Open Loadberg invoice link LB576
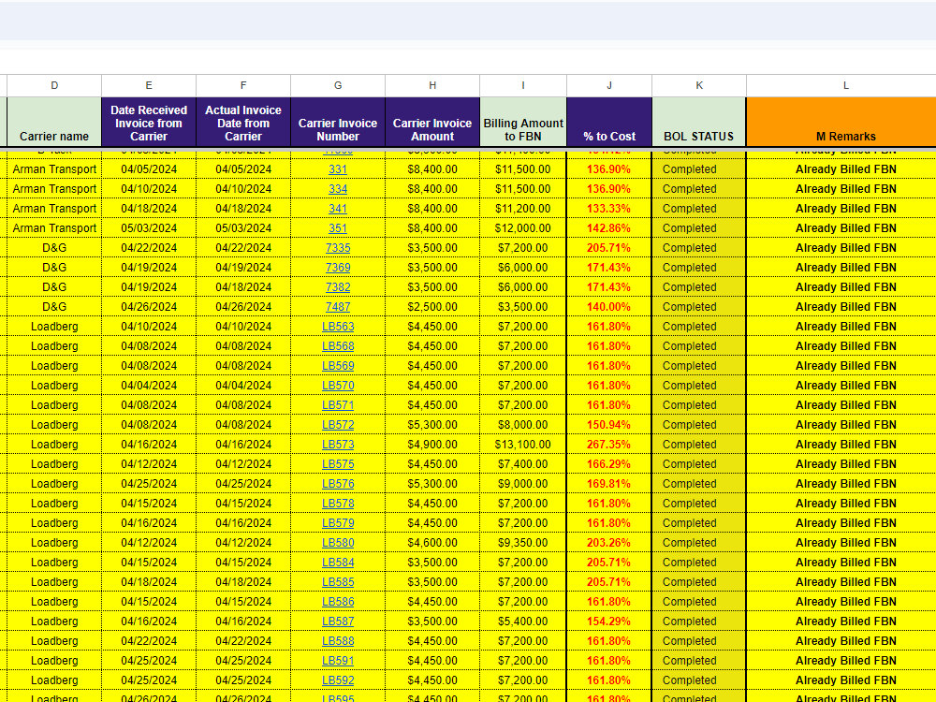Viewport: 936px width, 702px height. (338, 484)
